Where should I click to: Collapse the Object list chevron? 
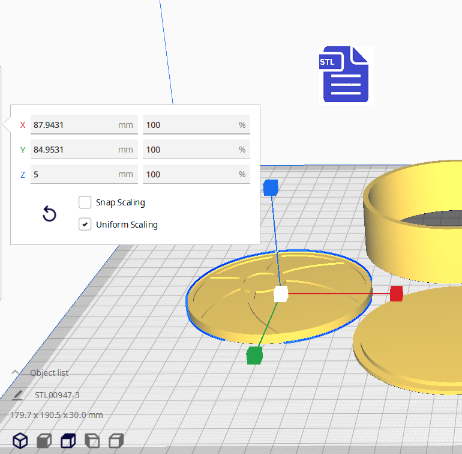[16, 372]
